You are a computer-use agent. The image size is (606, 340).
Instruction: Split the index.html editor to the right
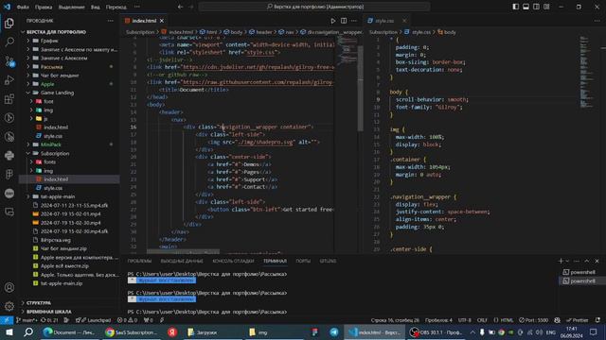(x=344, y=21)
